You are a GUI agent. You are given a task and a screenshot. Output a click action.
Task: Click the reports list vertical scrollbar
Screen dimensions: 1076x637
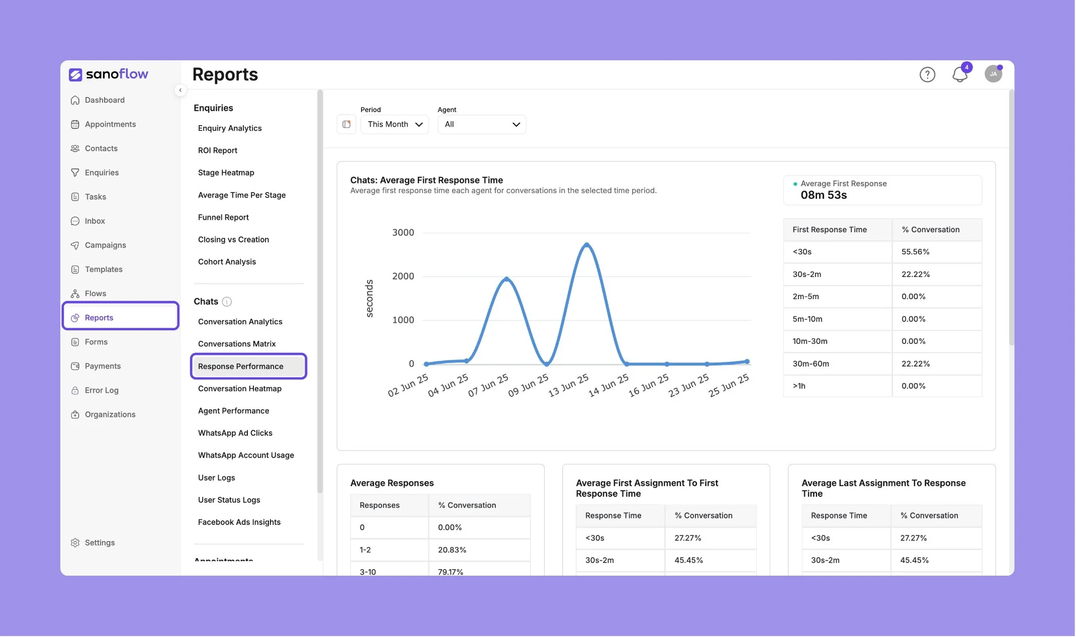[x=320, y=292]
